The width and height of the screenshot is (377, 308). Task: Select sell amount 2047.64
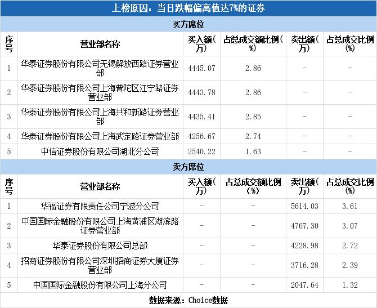pos(304,285)
